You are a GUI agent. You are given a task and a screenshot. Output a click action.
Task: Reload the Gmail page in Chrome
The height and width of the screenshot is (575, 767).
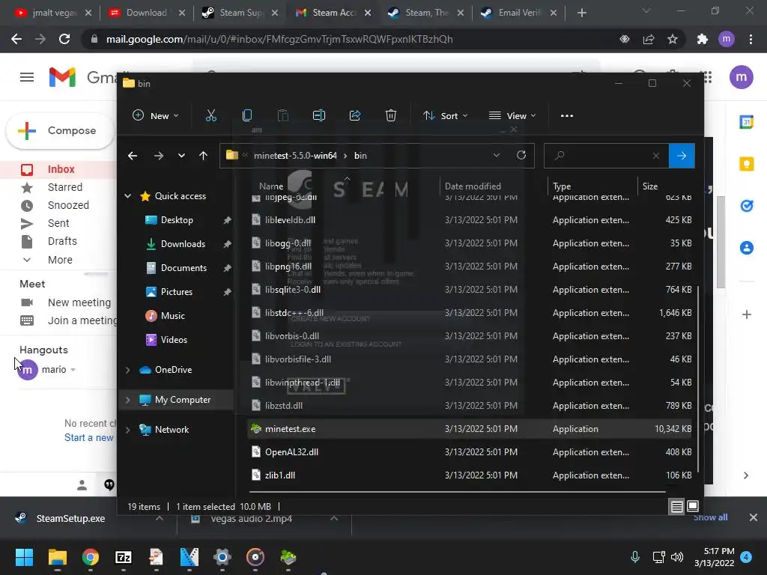pos(64,39)
